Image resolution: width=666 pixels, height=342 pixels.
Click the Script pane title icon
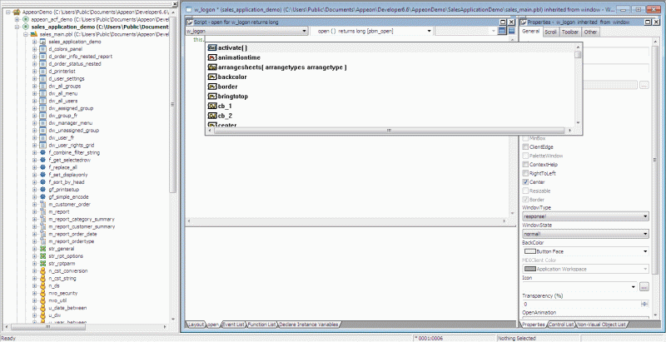point(190,22)
